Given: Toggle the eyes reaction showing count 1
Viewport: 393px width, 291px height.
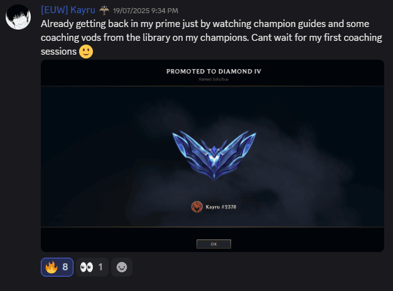Looking at the screenshot, I should point(92,267).
